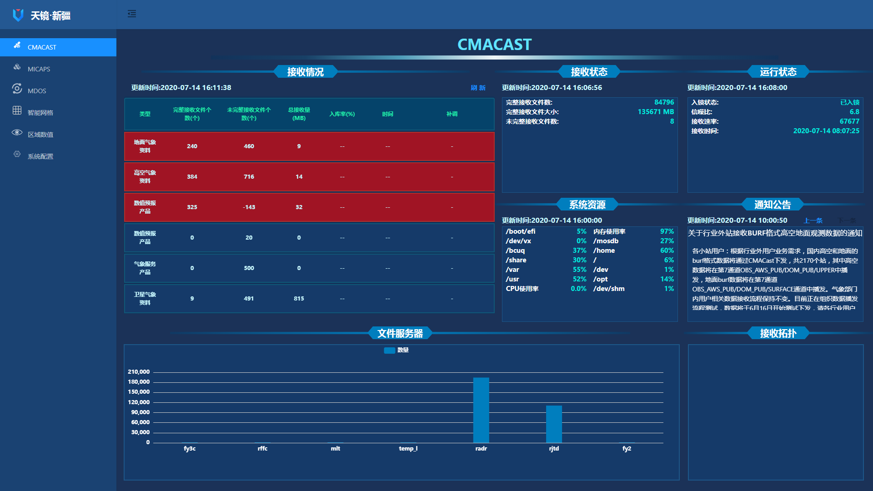Open the CMACAST menu item
Screen dimensions: 873x491
click(58, 47)
